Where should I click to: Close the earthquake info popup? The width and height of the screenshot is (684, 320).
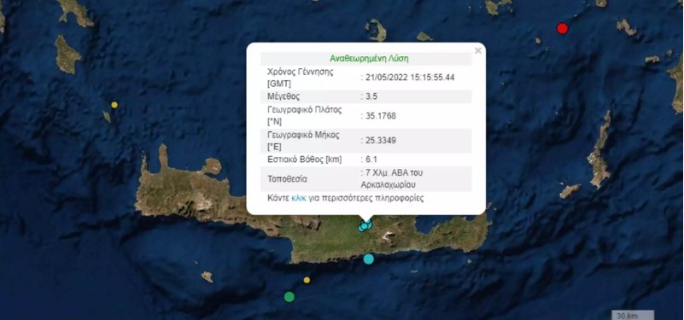(x=477, y=50)
